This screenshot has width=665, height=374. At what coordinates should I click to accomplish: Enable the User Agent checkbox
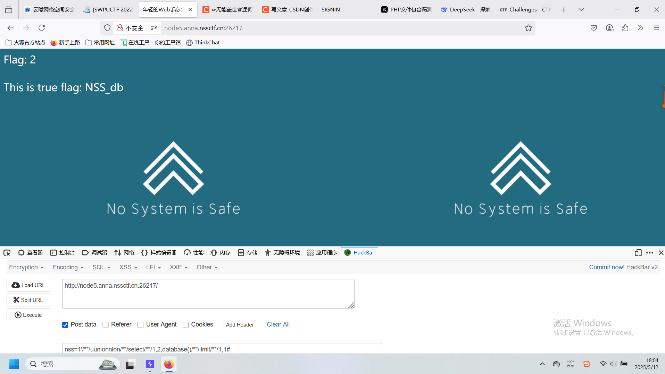140,325
